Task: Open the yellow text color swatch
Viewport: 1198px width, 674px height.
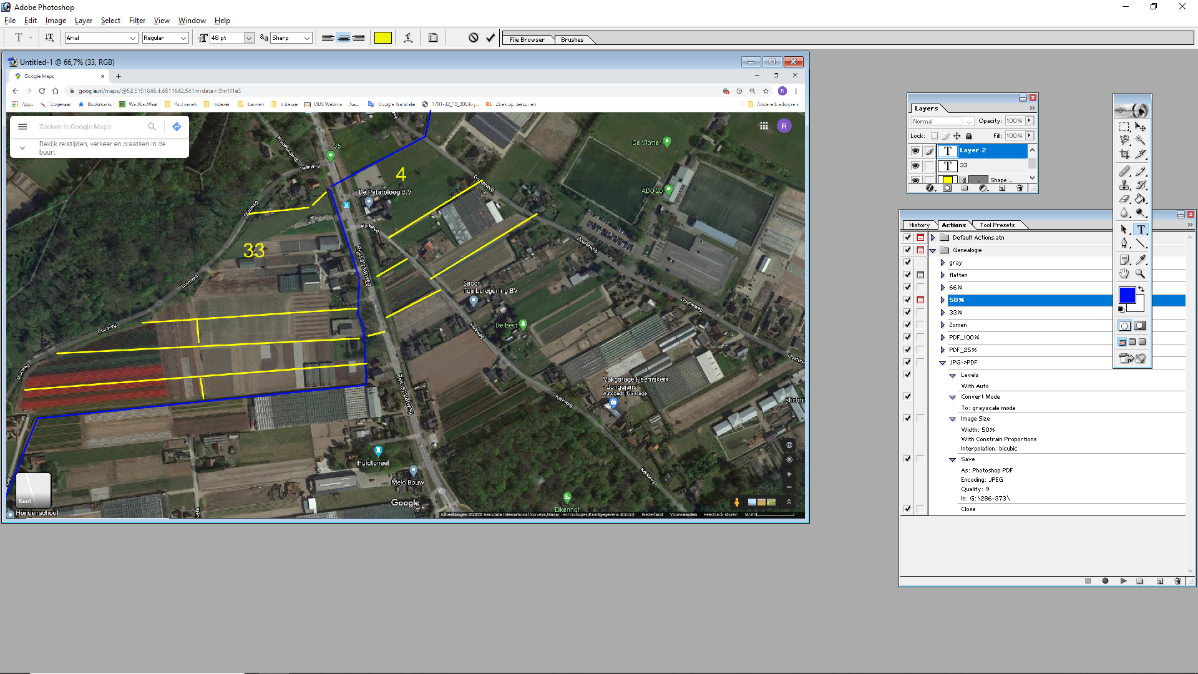Action: [382, 37]
